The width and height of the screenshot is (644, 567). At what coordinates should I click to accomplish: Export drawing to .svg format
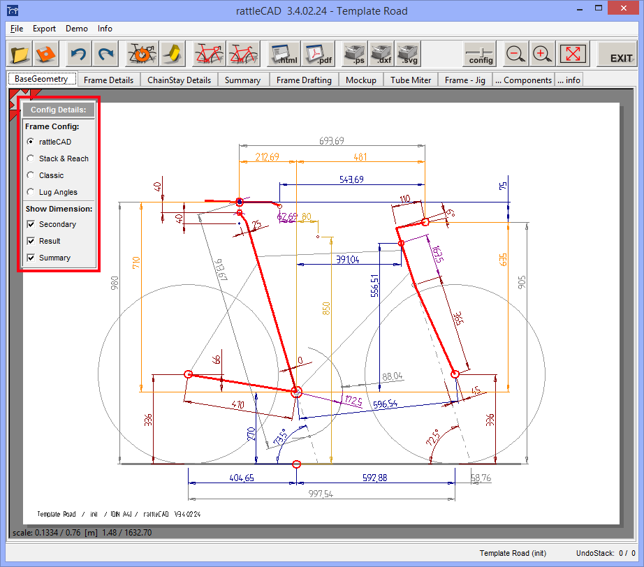[x=408, y=54]
